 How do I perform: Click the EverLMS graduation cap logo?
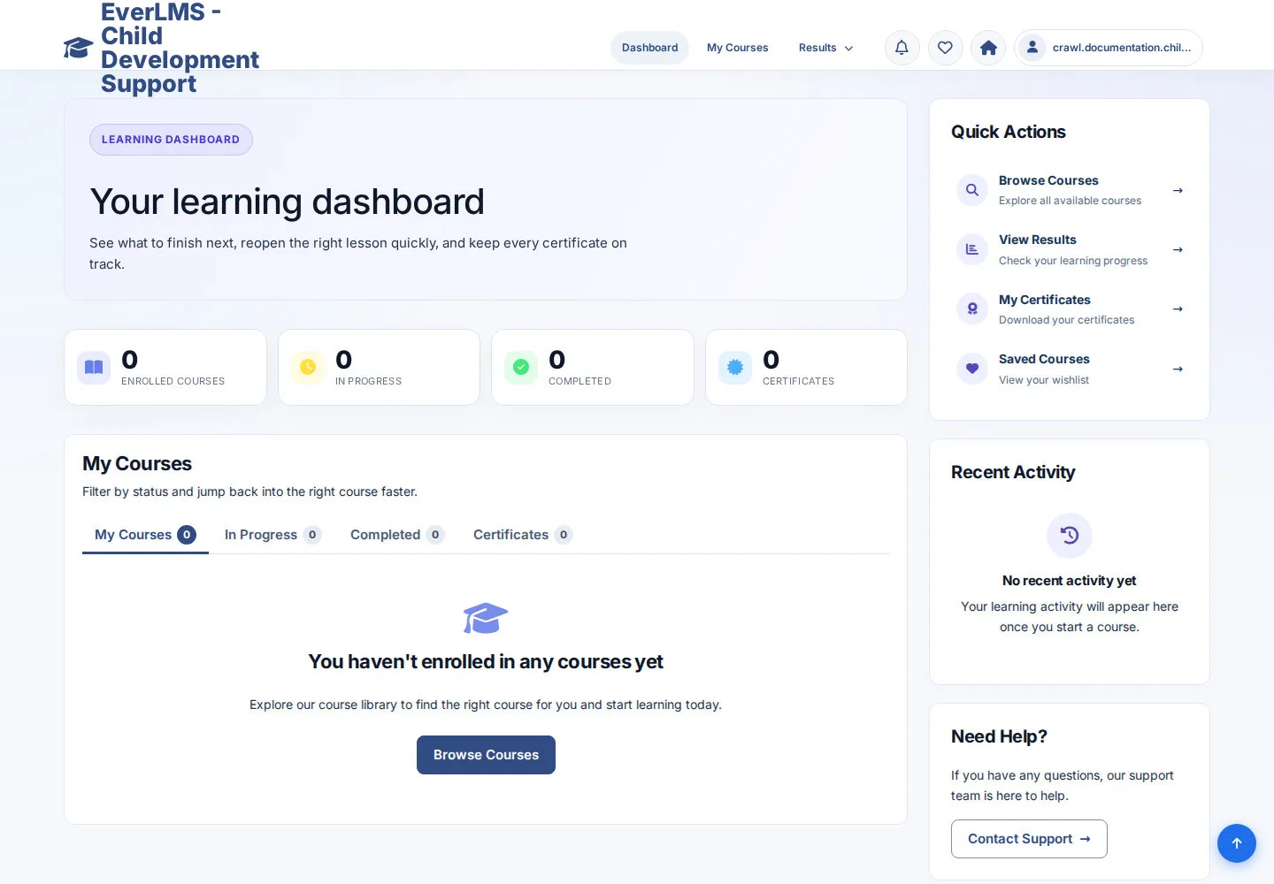(78, 48)
